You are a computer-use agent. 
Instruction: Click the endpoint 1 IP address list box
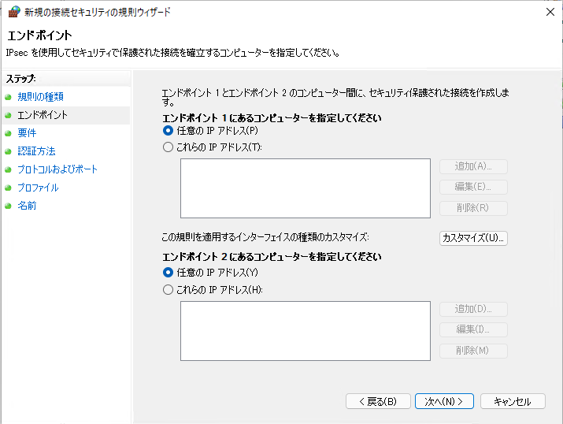pyautogui.click(x=305, y=188)
